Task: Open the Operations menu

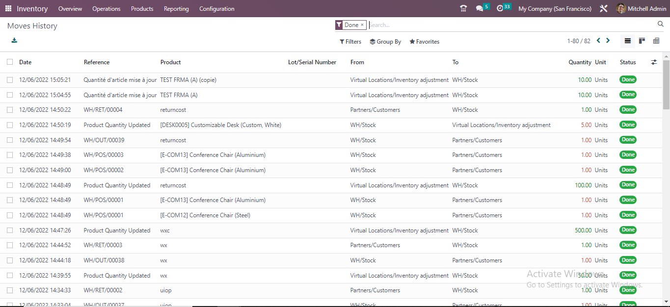Action: (x=106, y=8)
